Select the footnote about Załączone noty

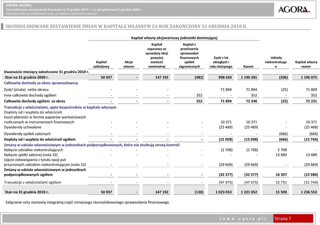click(88, 202)
